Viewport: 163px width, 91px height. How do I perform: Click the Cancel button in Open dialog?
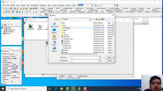[x=109, y=60]
